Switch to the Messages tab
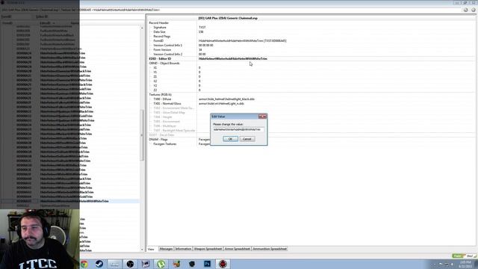 tap(166, 249)
